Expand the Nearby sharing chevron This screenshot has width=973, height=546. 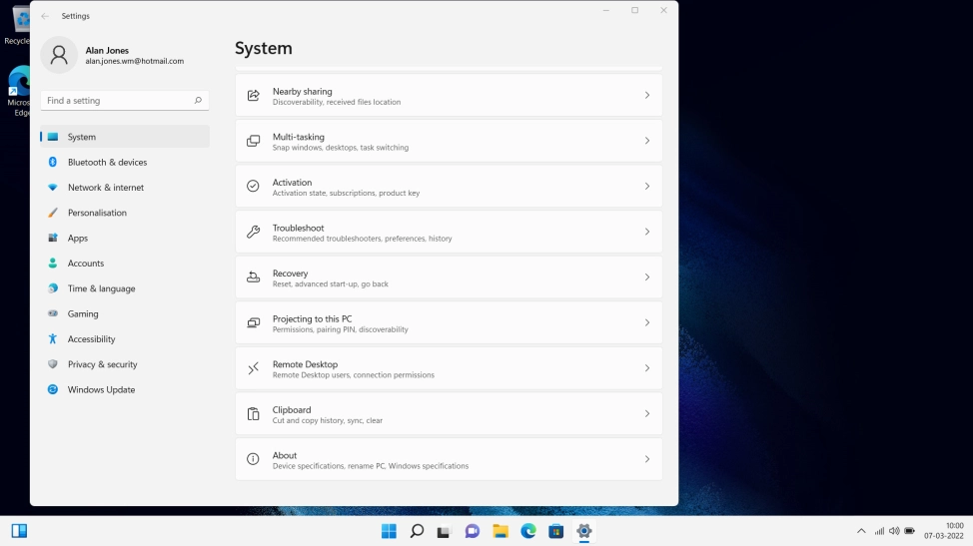[x=646, y=96]
